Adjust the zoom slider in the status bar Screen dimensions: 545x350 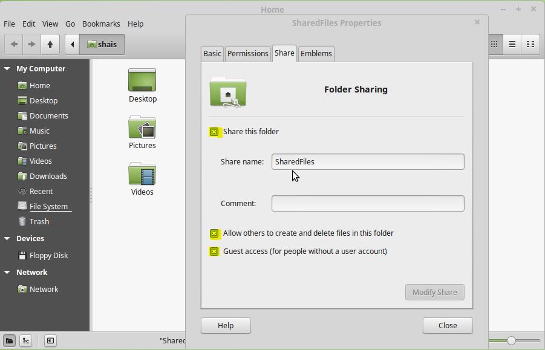coord(511,340)
